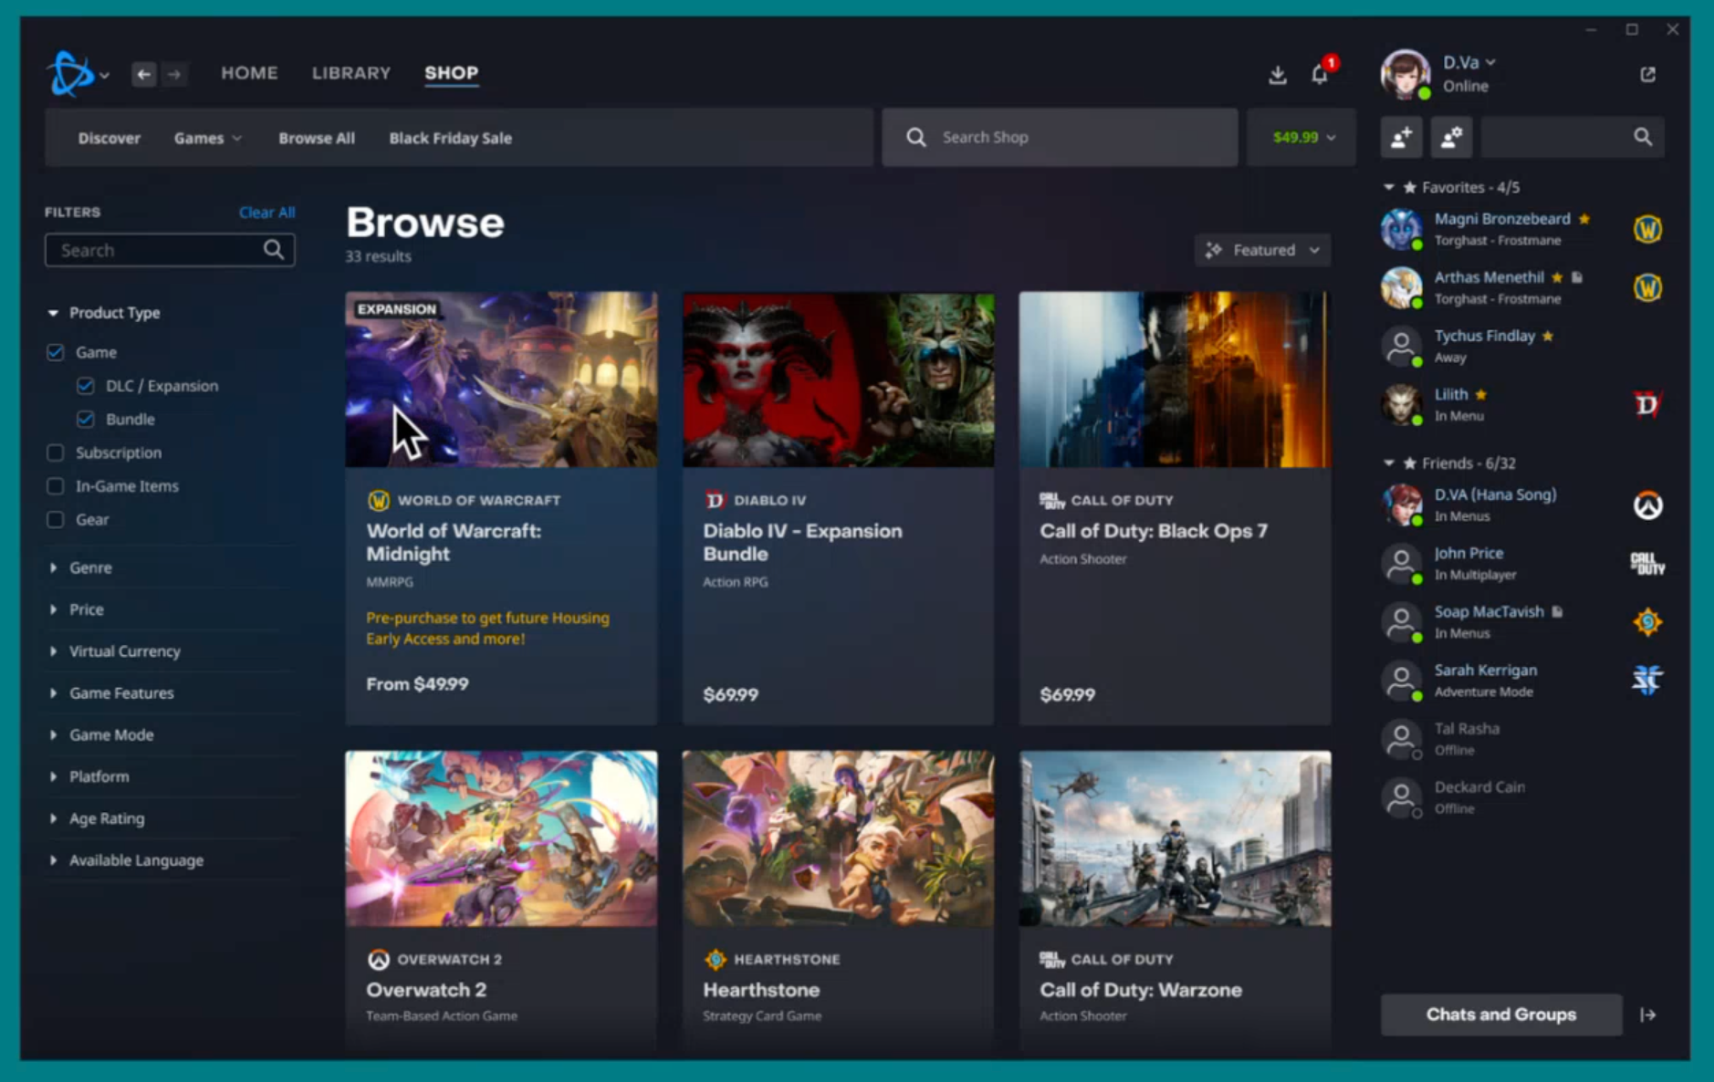Switch to the HOME tab
This screenshot has height=1082, width=1714.
pos(249,73)
